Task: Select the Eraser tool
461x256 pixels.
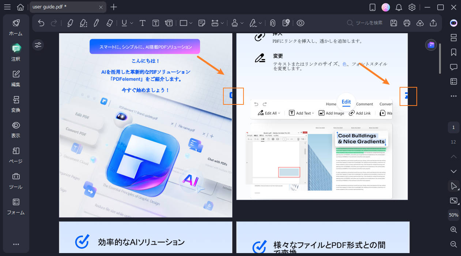Action: coord(109,23)
